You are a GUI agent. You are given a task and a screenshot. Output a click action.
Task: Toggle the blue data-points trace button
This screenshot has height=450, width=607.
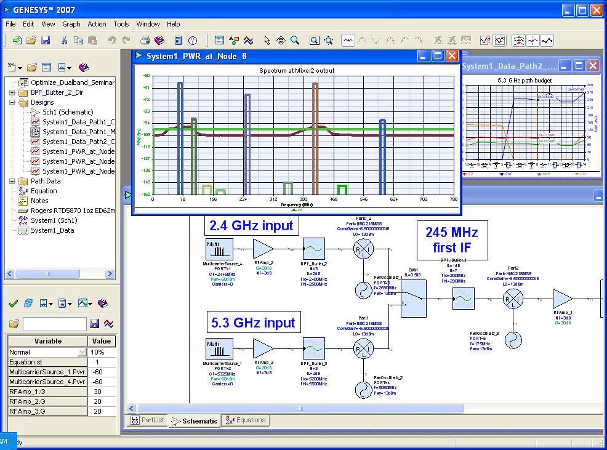tap(547, 40)
